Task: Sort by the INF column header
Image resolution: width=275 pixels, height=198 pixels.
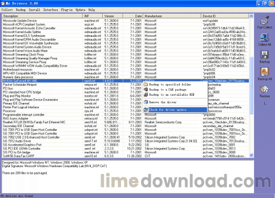Action: pos(92,16)
